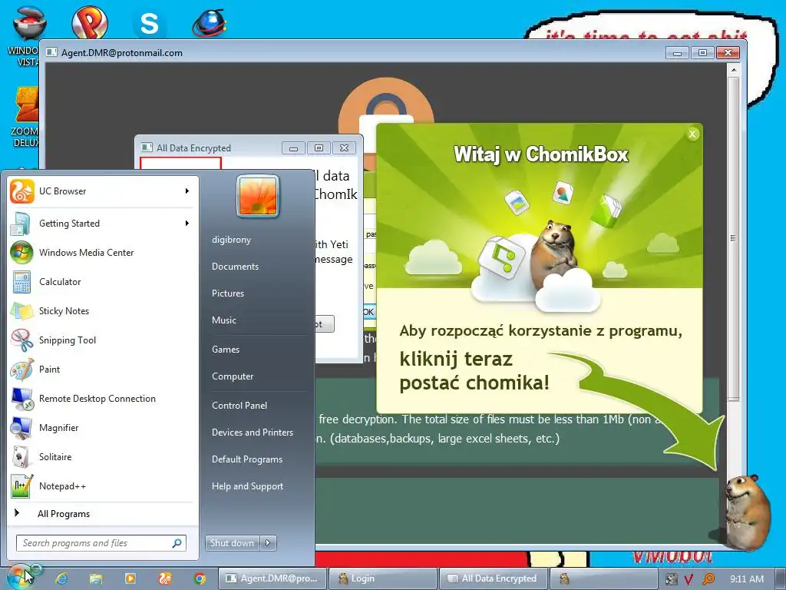Open Default Programs
The image size is (786, 590).
tap(246, 459)
